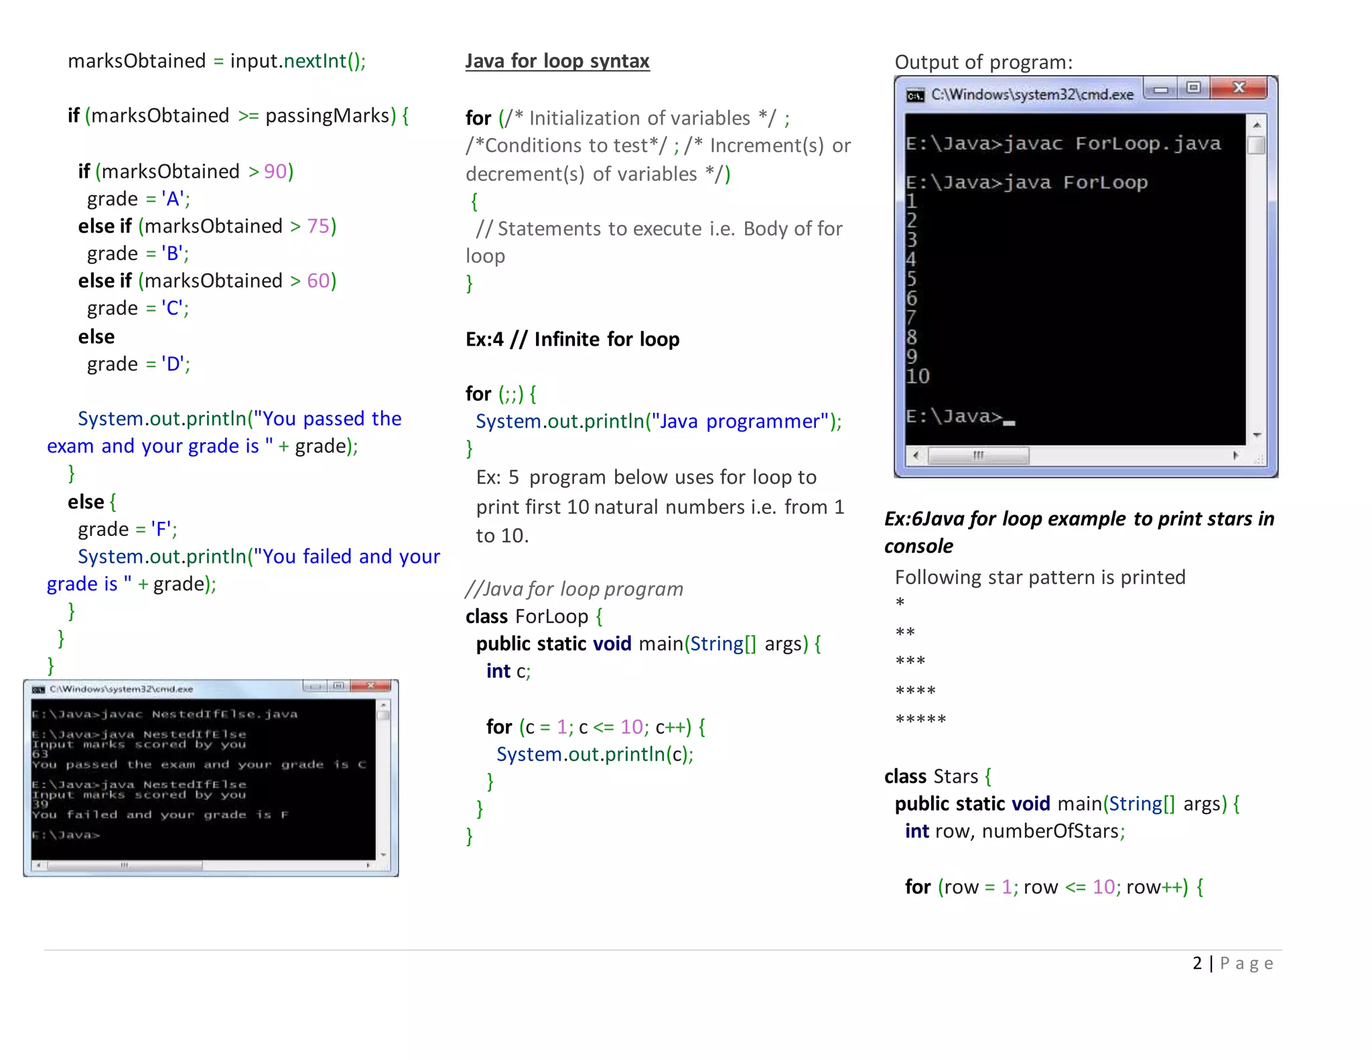Viewport: 1372px width, 1060px height.
Task: Click scroll-down arrow in ForLoop console
Action: [x=1257, y=436]
